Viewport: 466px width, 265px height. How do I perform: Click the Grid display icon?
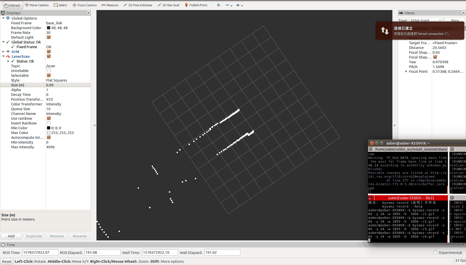pyautogui.click(x=8, y=51)
